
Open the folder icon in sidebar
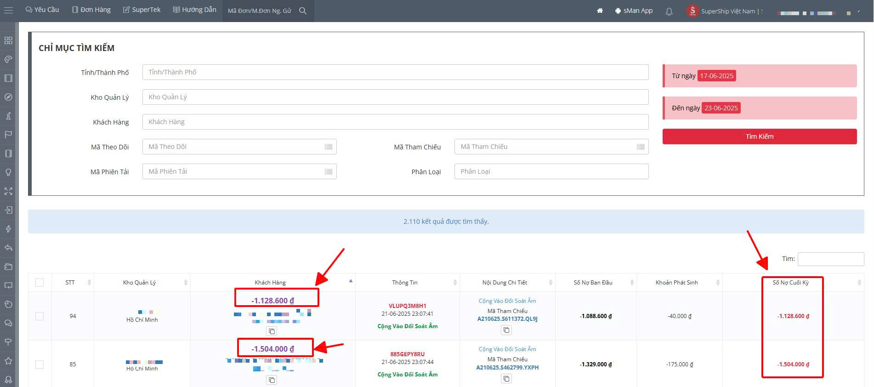point(8,267)
